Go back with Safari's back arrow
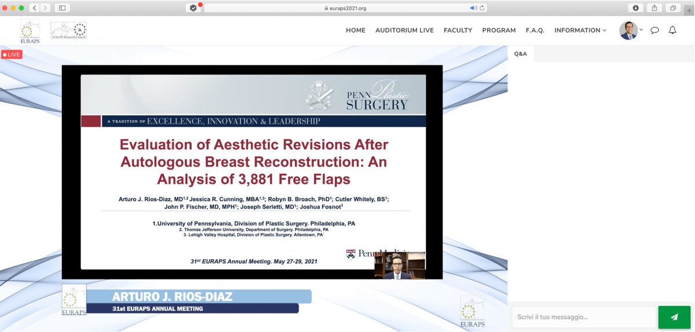695x332 pixels. click(x=34, y=8)
